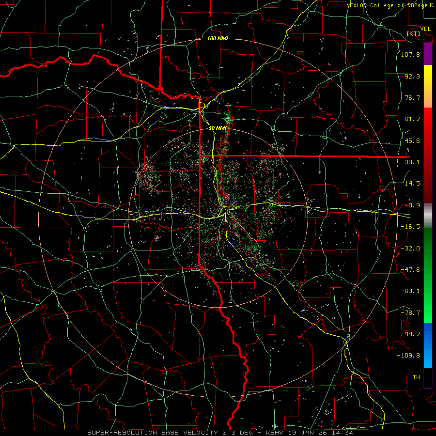This screenshot has width=436, height=436.
Task: Click the -78.7 velocity scale value
Action: coord(410,313)
